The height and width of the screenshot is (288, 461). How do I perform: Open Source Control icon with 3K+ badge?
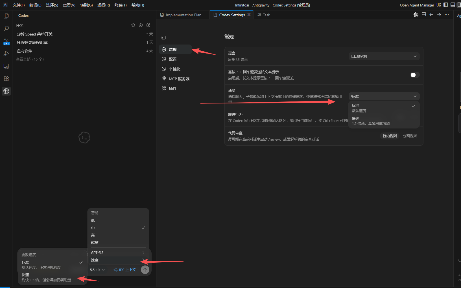point(6,42)
